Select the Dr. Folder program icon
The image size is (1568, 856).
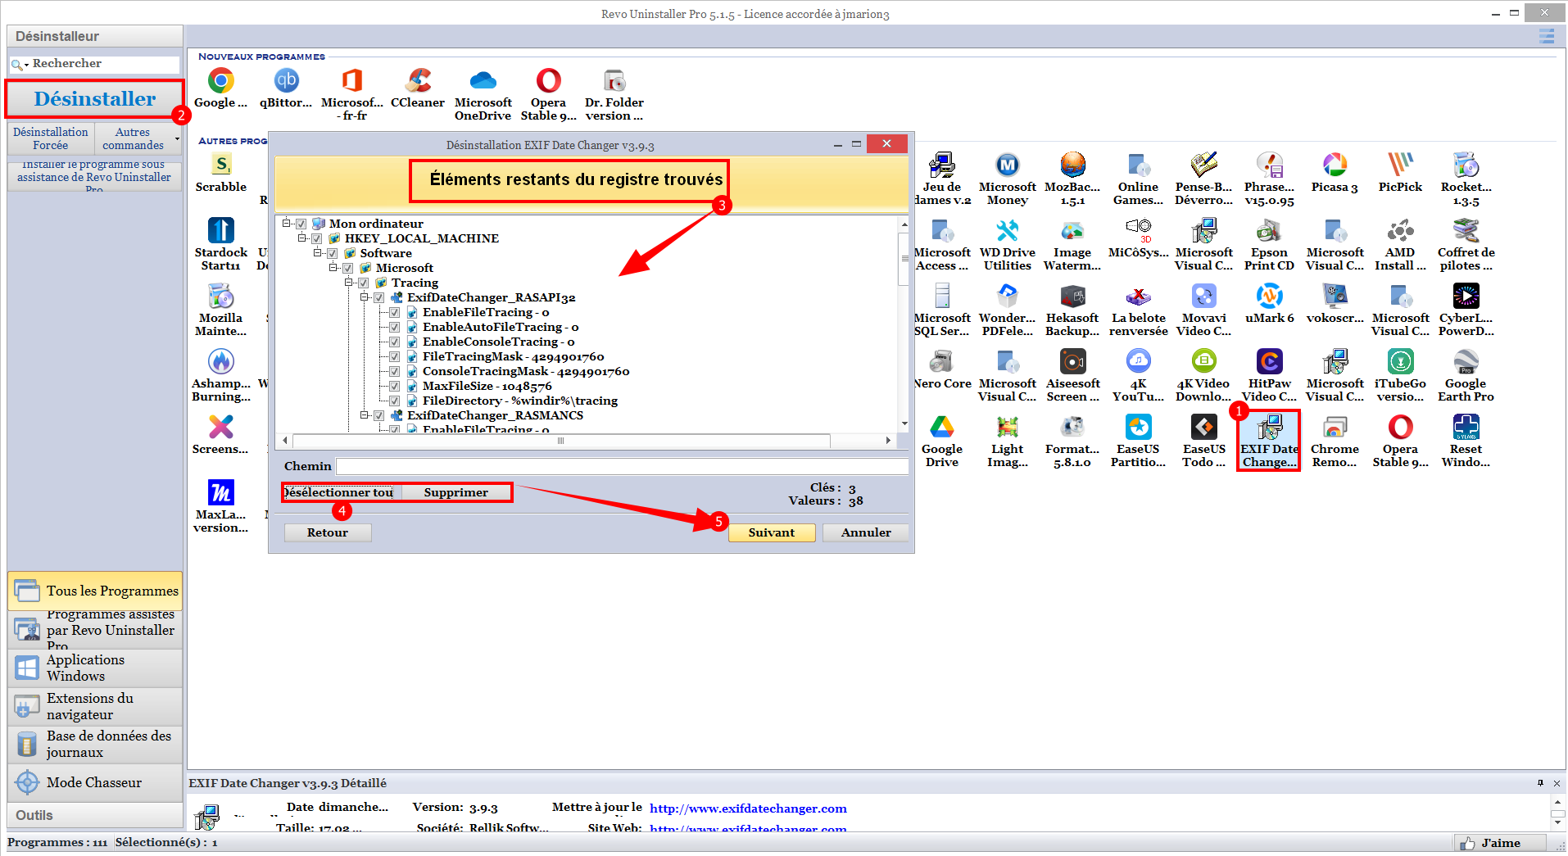pyautogui.click(x=614, y=81)
